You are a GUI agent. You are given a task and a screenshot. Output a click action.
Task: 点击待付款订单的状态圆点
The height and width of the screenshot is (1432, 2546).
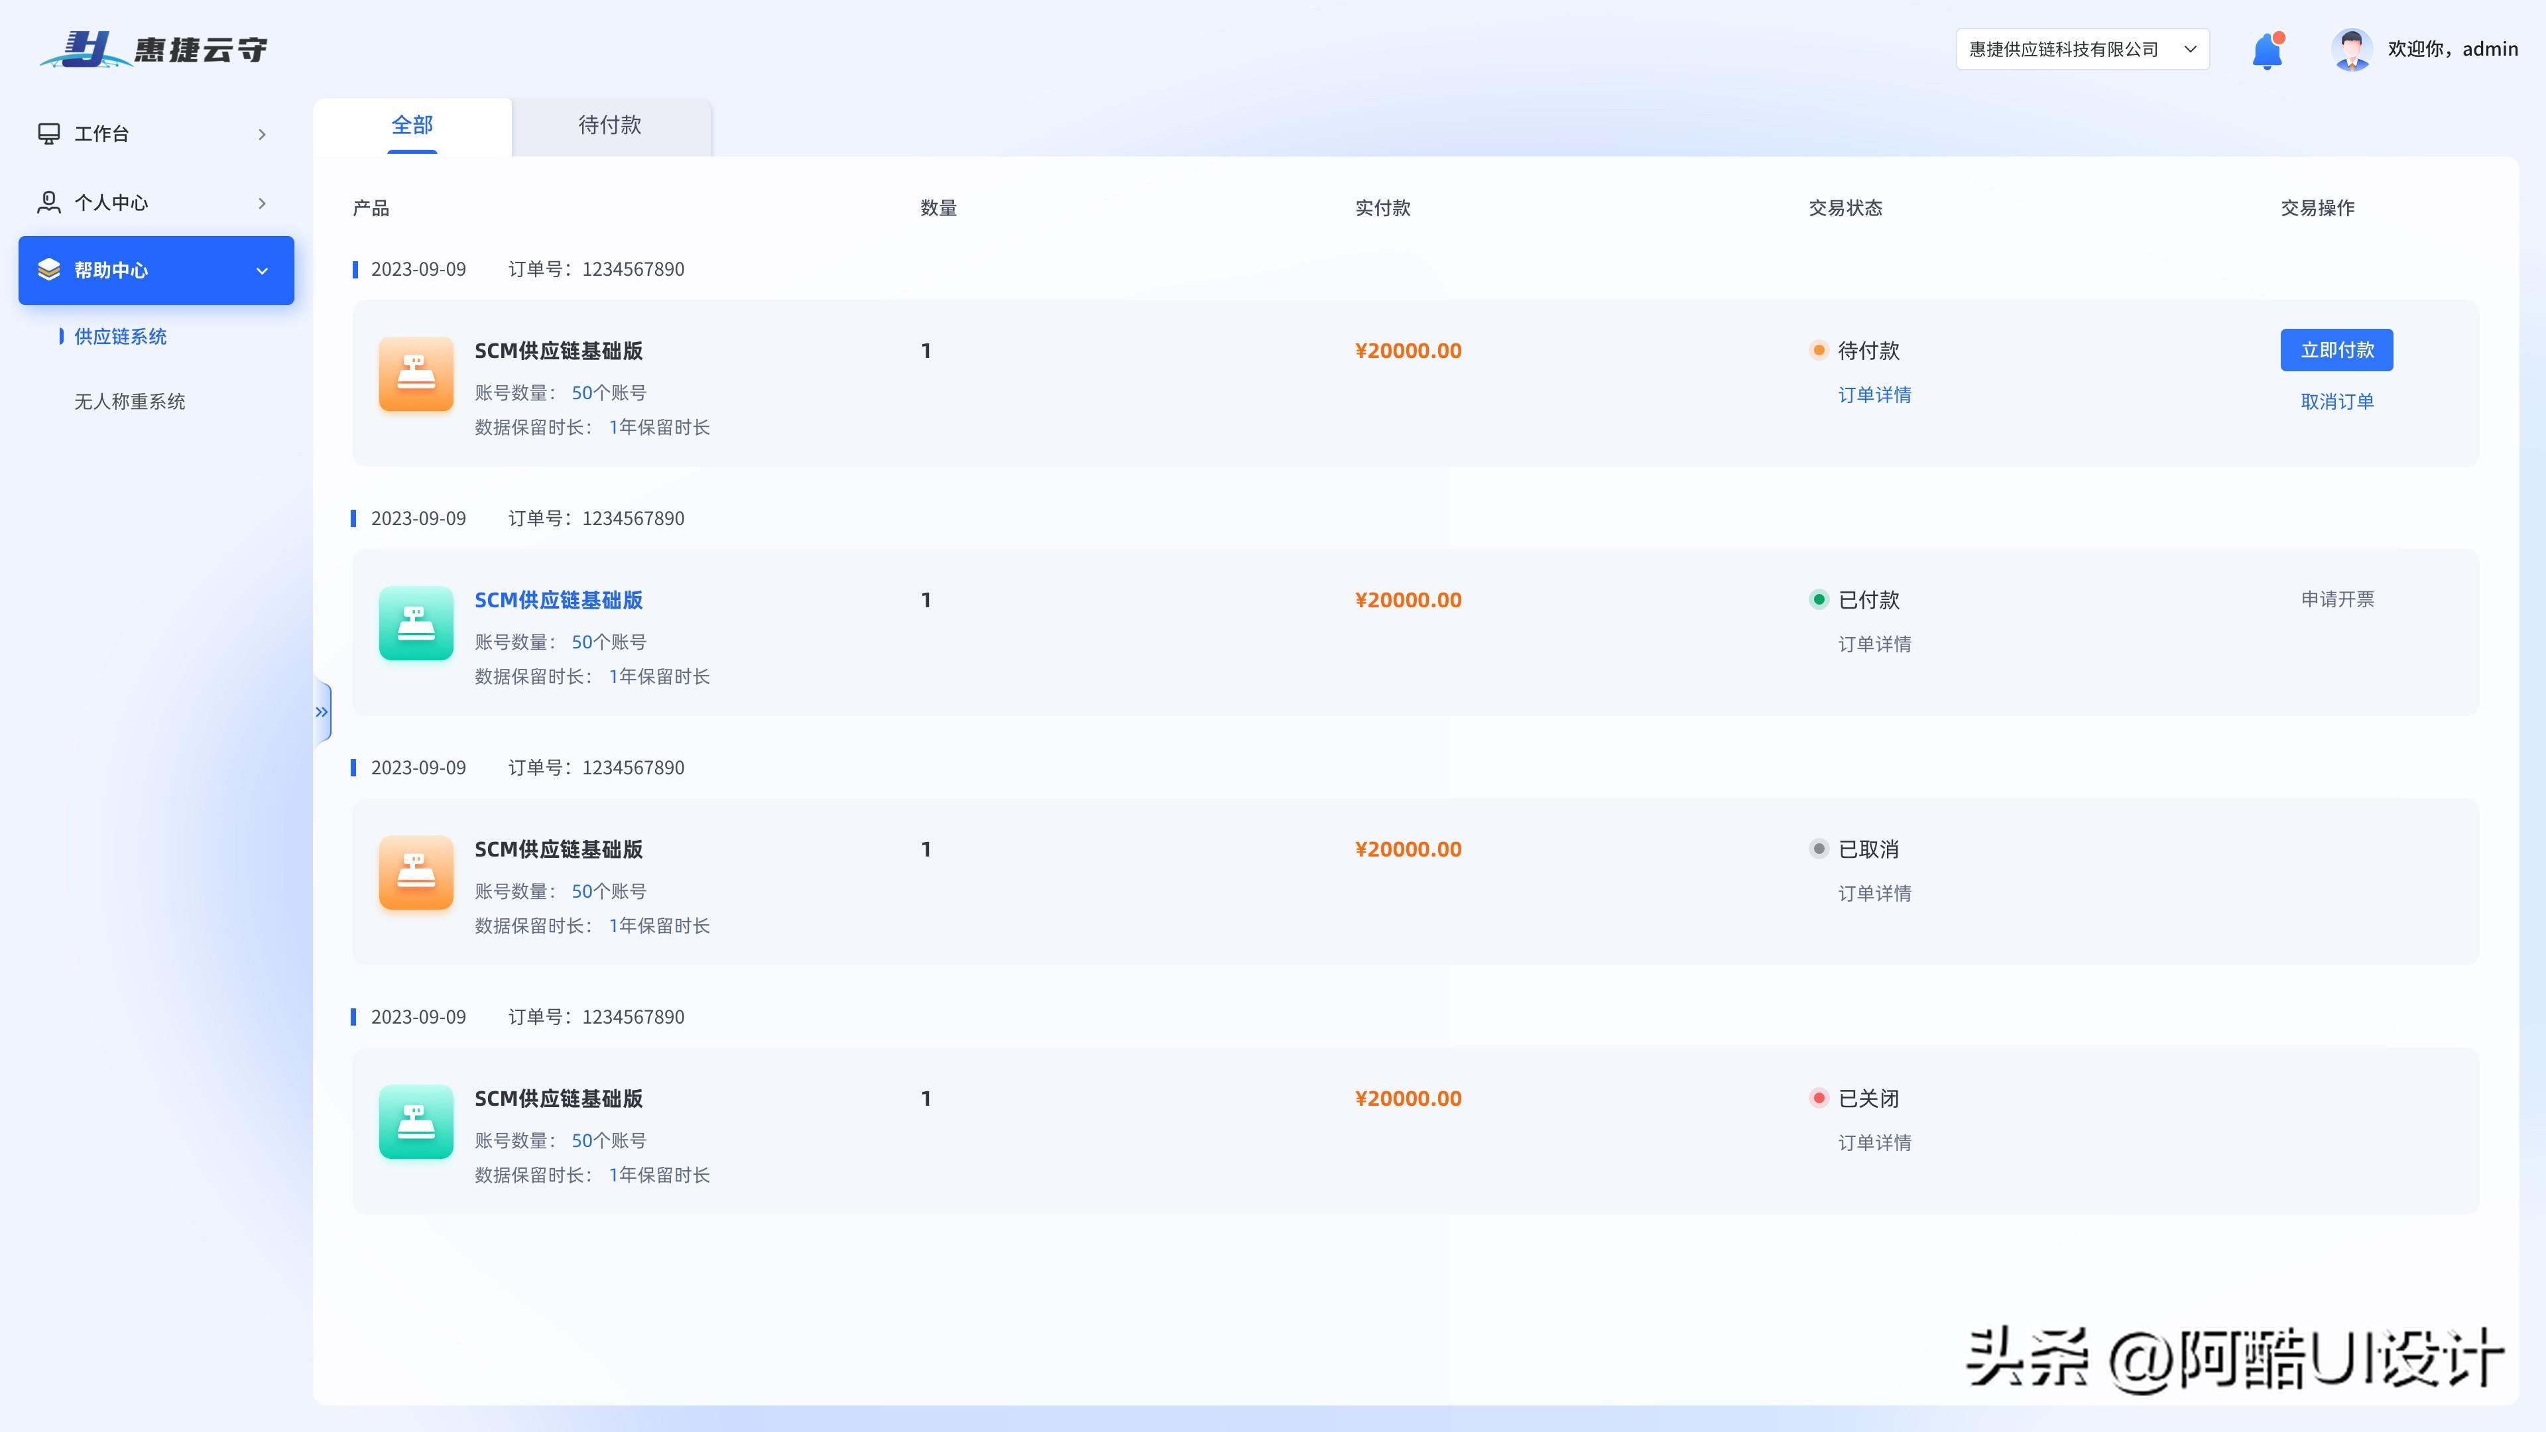[1819, 350]
